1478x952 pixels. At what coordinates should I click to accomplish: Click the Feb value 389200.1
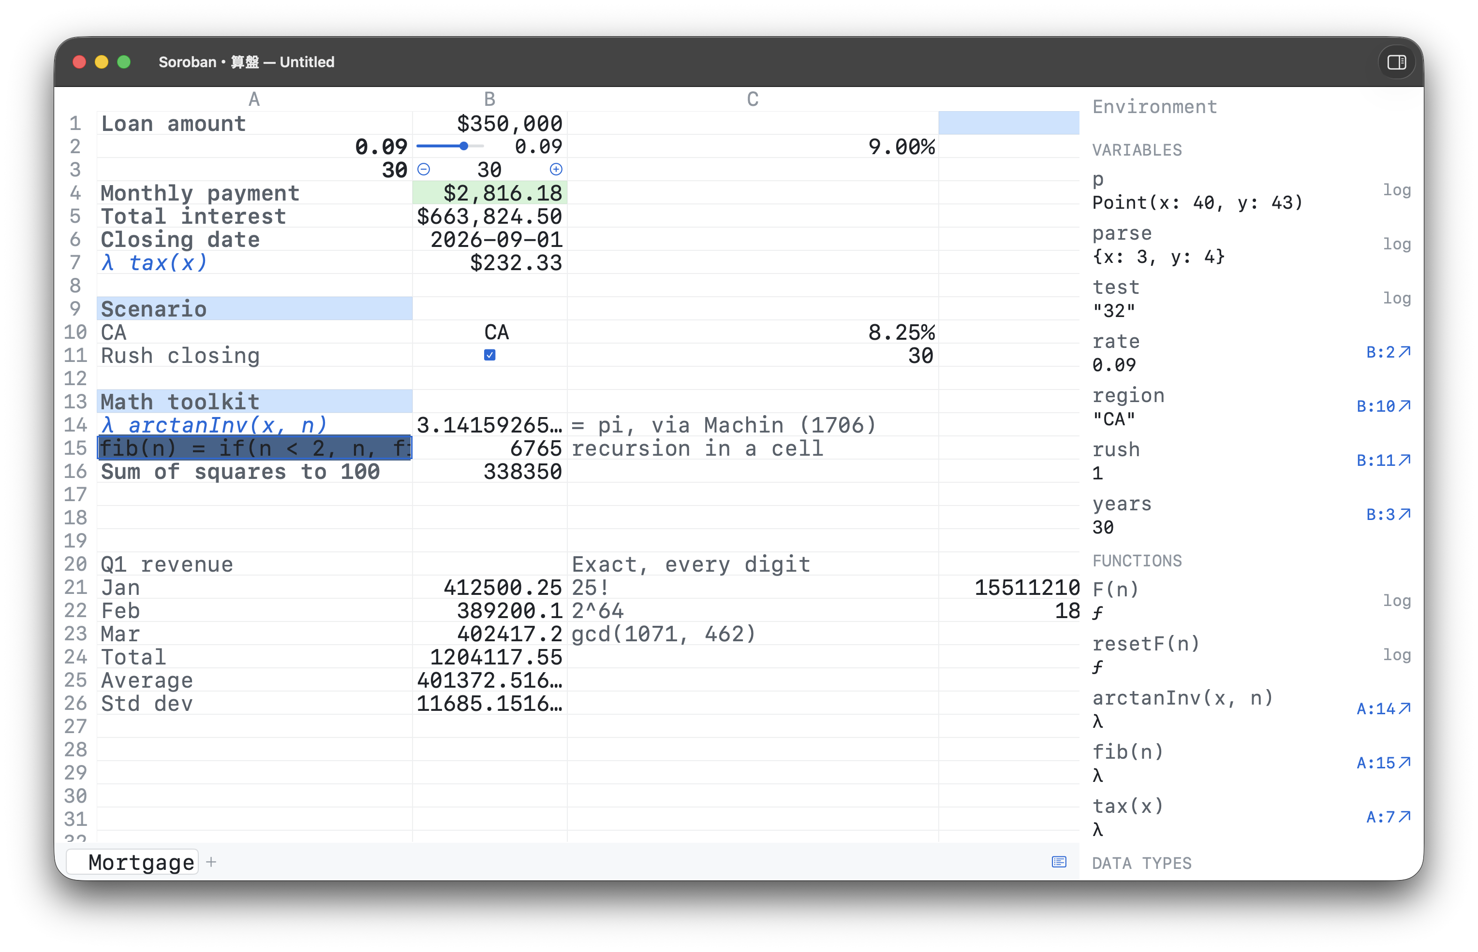(x=489, y=611)
